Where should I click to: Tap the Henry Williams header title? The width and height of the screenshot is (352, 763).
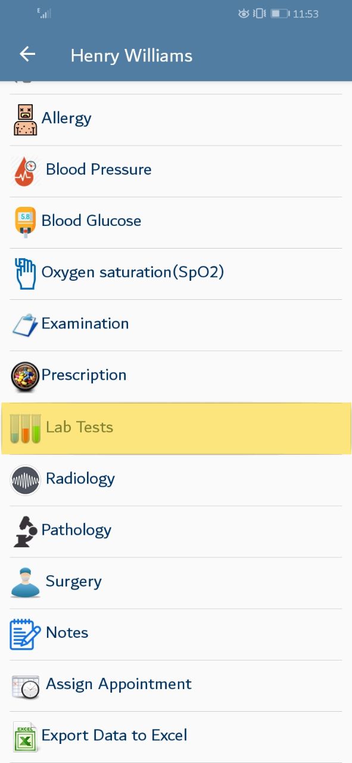point(132,56)
